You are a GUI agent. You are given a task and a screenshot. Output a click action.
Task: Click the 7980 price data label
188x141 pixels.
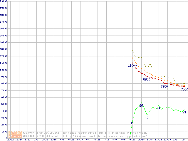(x=164, y=86)
